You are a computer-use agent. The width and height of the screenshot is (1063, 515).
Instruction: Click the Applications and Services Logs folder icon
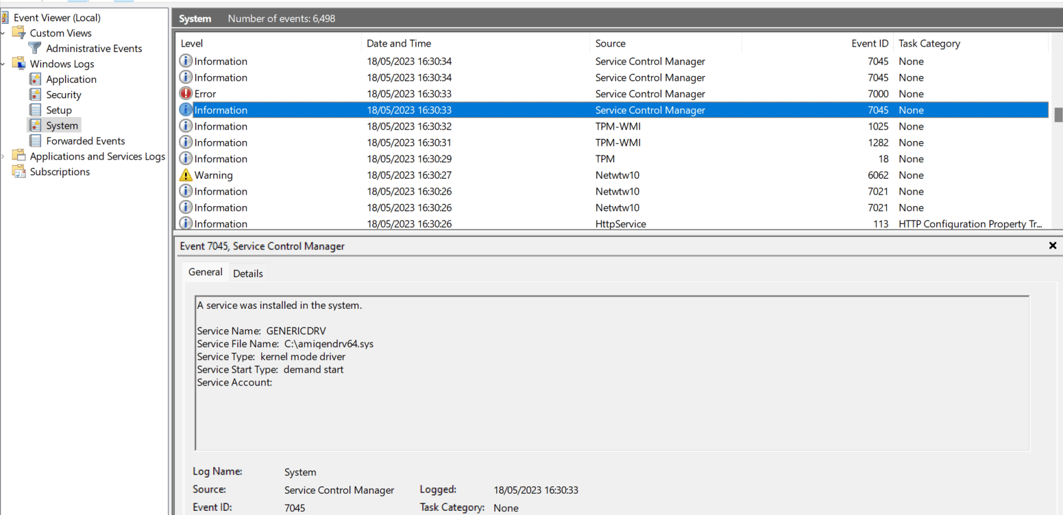tap(19, 156)
